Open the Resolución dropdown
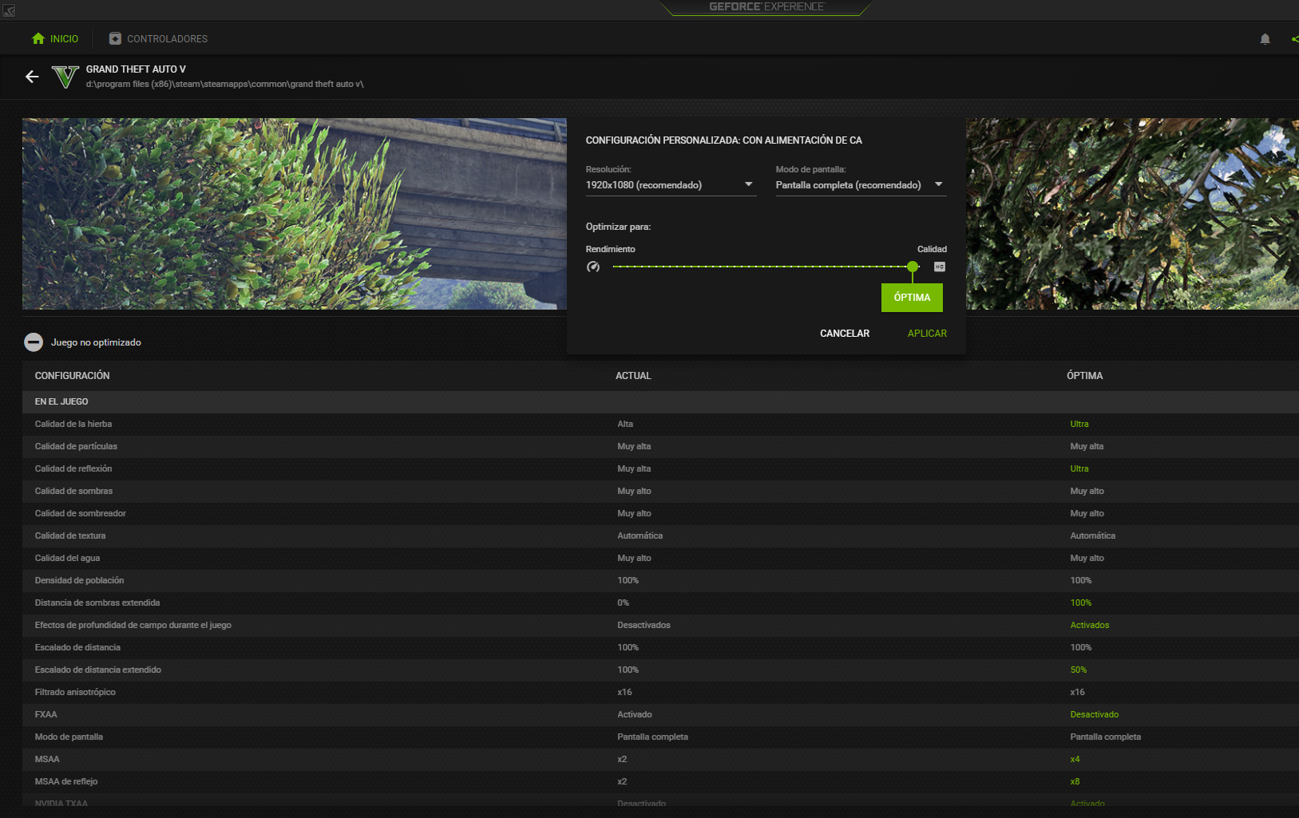 [670, 185]
